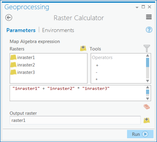The image size is (157, 142).
Task: Browse for output raster location folder icon
Action: 147,120
